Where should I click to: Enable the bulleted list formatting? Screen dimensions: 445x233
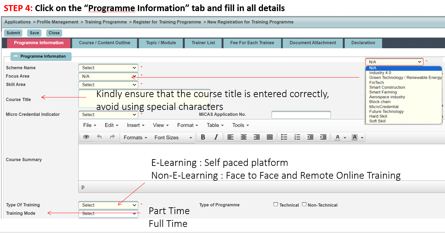(284, 137)
